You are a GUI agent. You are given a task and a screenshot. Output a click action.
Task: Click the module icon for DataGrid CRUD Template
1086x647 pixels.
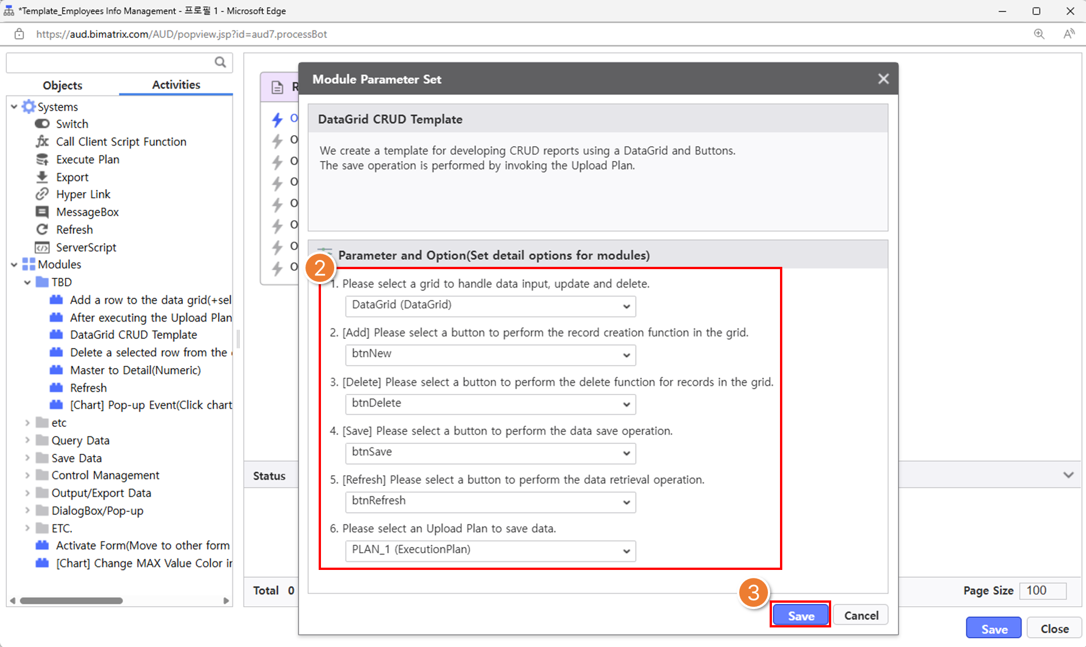[x=56, y=335]
